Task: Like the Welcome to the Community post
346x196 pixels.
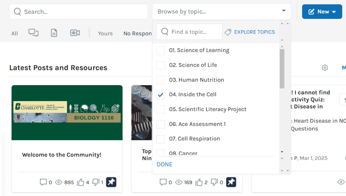Action: [x=81, y=182]
